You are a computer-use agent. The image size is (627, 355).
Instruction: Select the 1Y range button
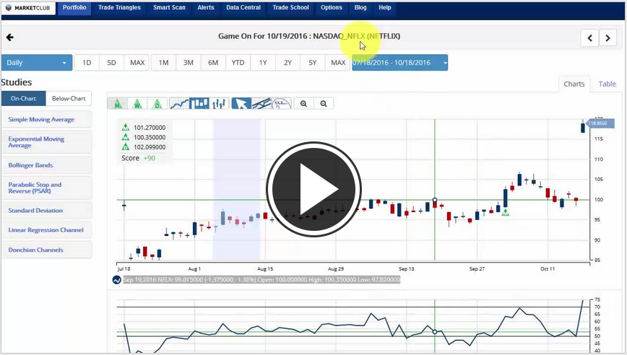[x=263, y=63]
